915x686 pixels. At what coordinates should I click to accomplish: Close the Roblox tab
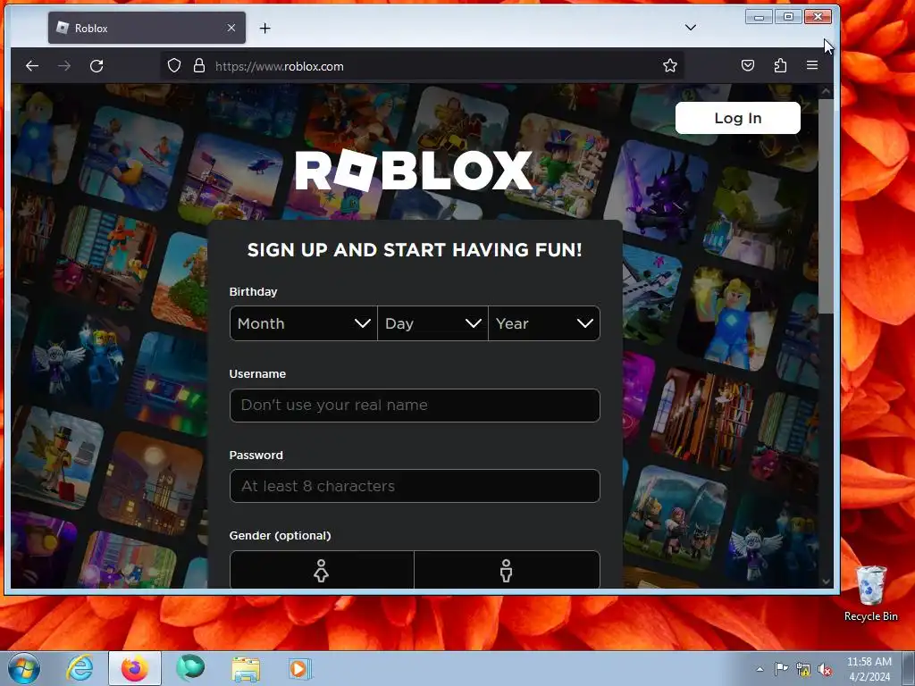(231, 28)
